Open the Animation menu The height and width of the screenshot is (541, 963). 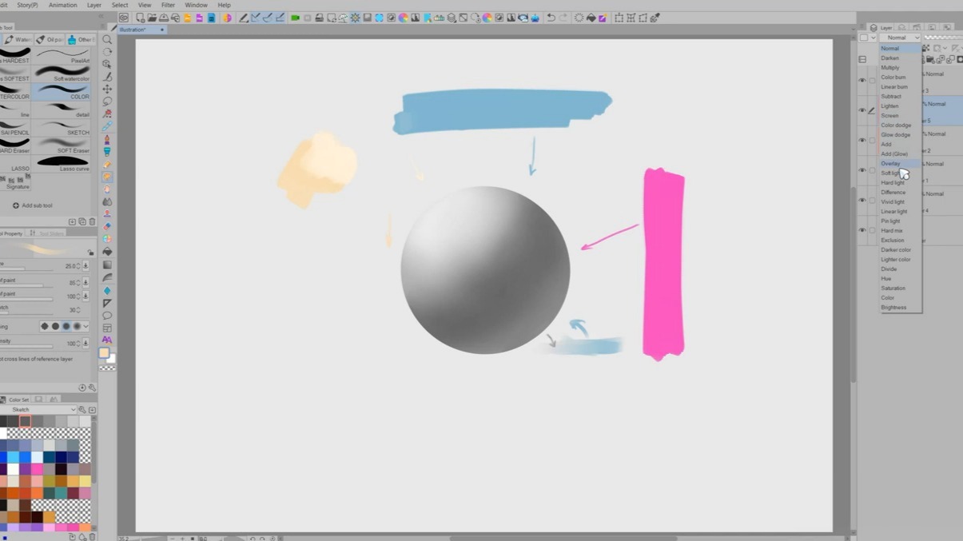click(63, 5)
